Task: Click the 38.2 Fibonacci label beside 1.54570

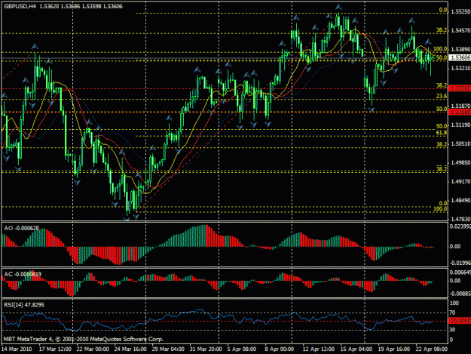Action: (x=442, y=30)
